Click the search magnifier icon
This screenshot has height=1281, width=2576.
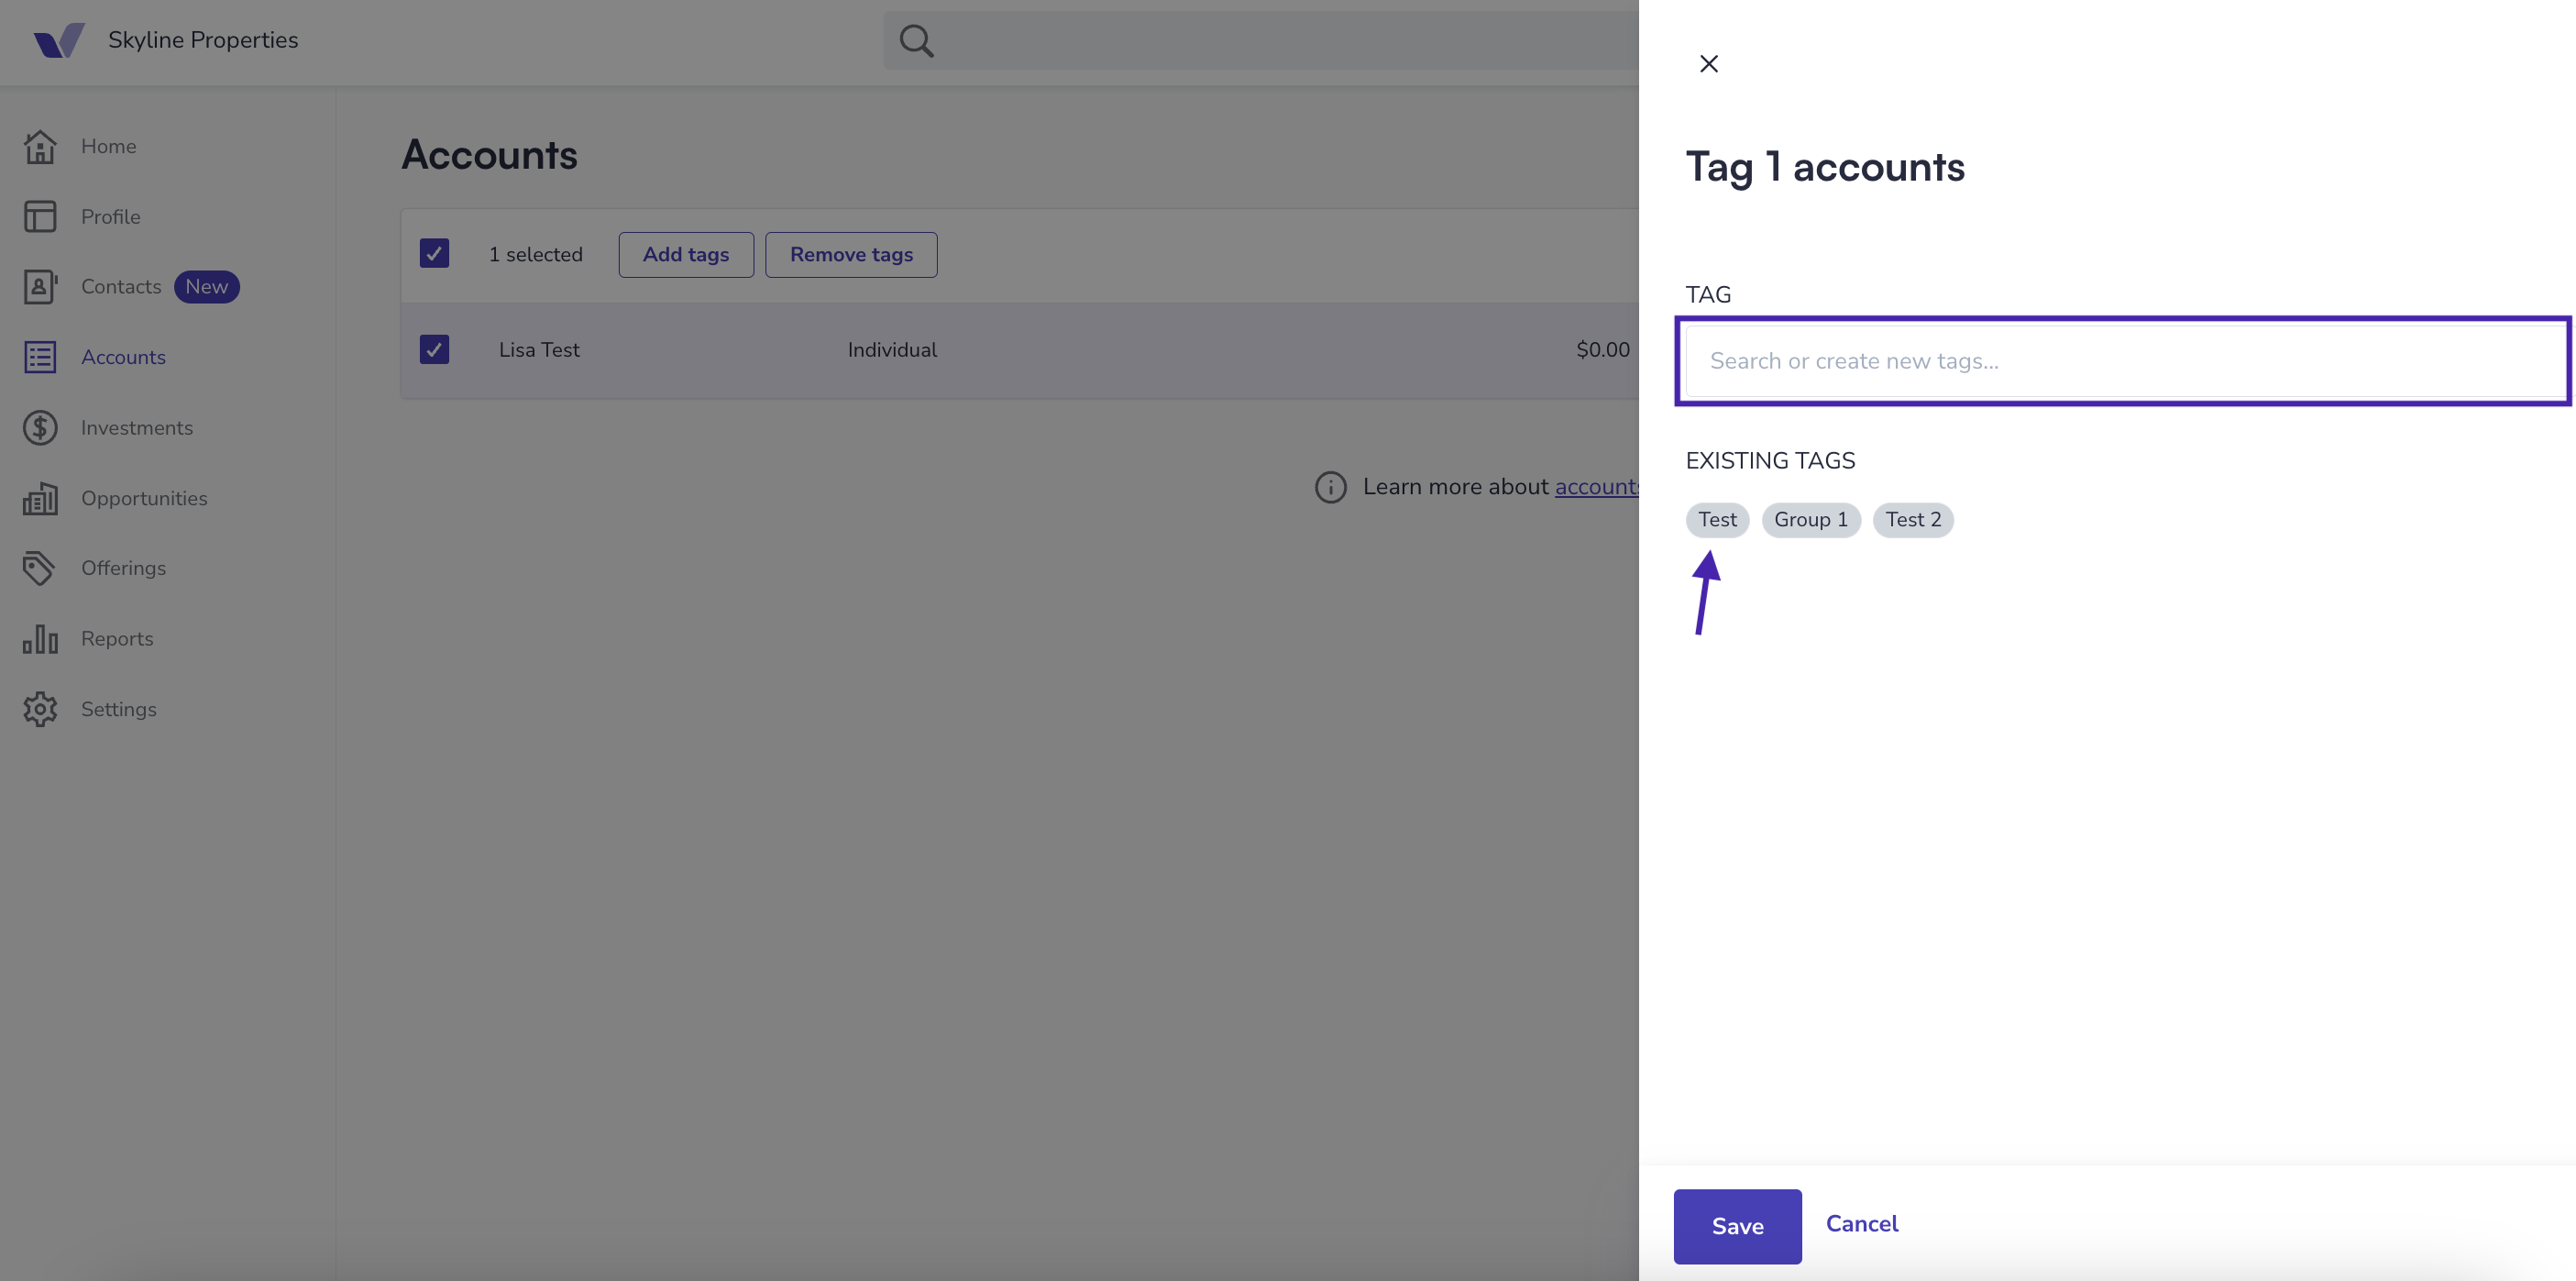point(916,40)
